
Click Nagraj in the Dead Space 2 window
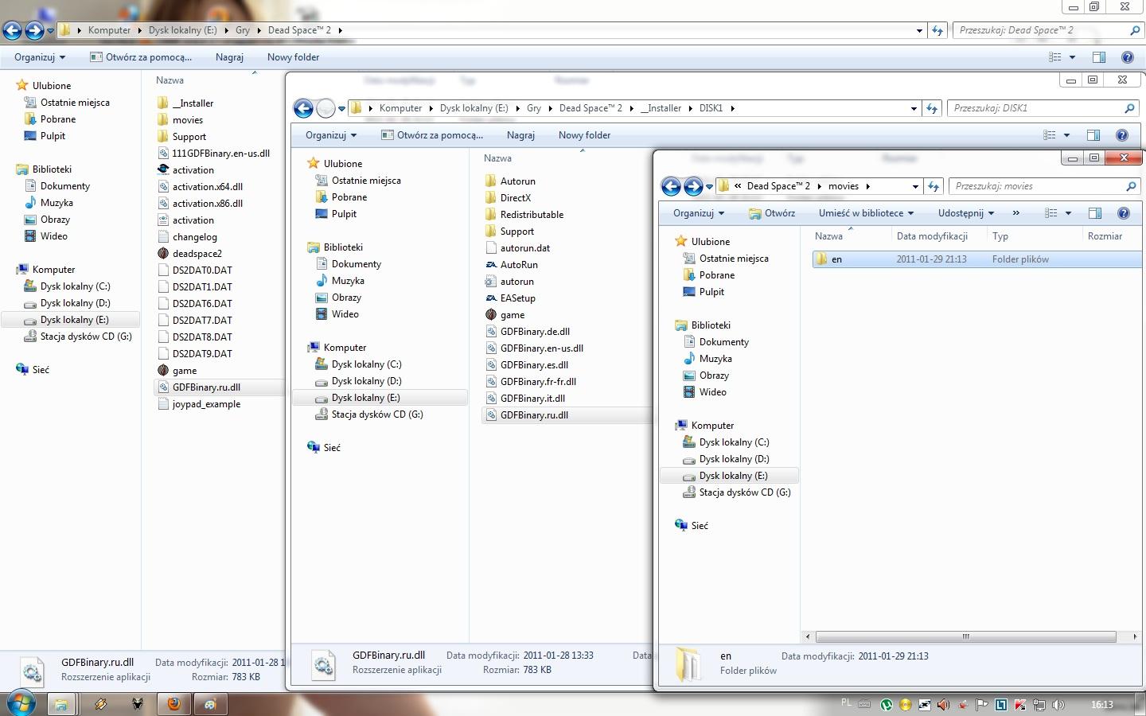click(x=229, y=57)
